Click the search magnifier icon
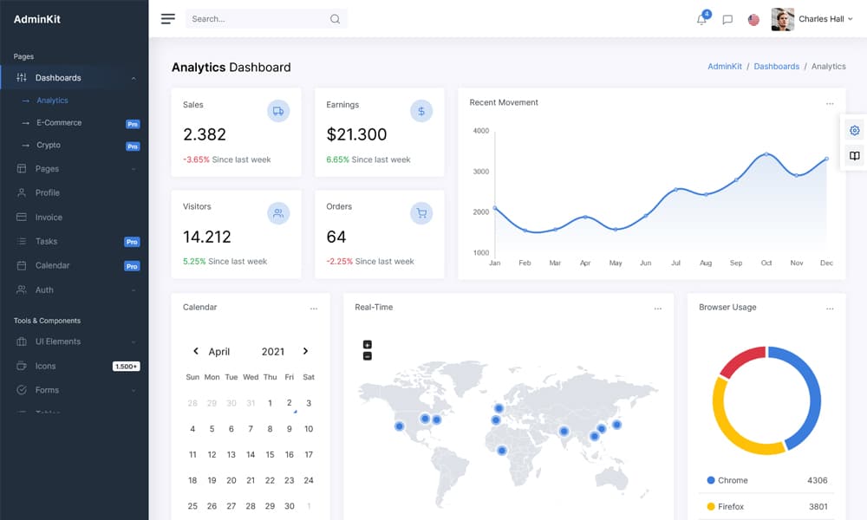 335,19
